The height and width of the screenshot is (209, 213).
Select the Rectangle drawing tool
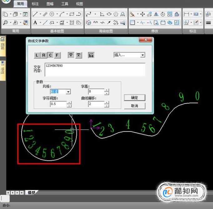point(72,14)
